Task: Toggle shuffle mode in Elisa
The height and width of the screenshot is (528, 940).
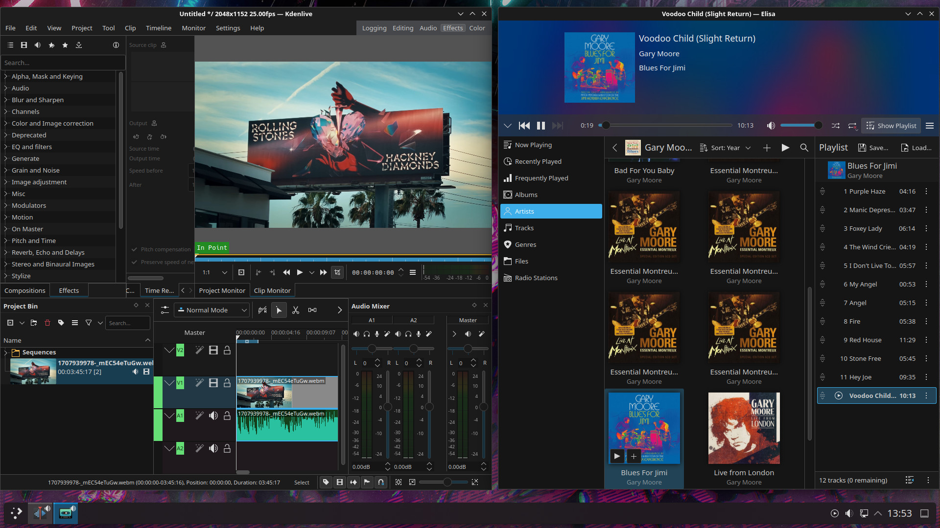Action: tap(836, 126)
